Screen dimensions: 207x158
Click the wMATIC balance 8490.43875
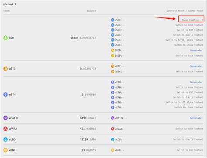click(x=88, y=118)
